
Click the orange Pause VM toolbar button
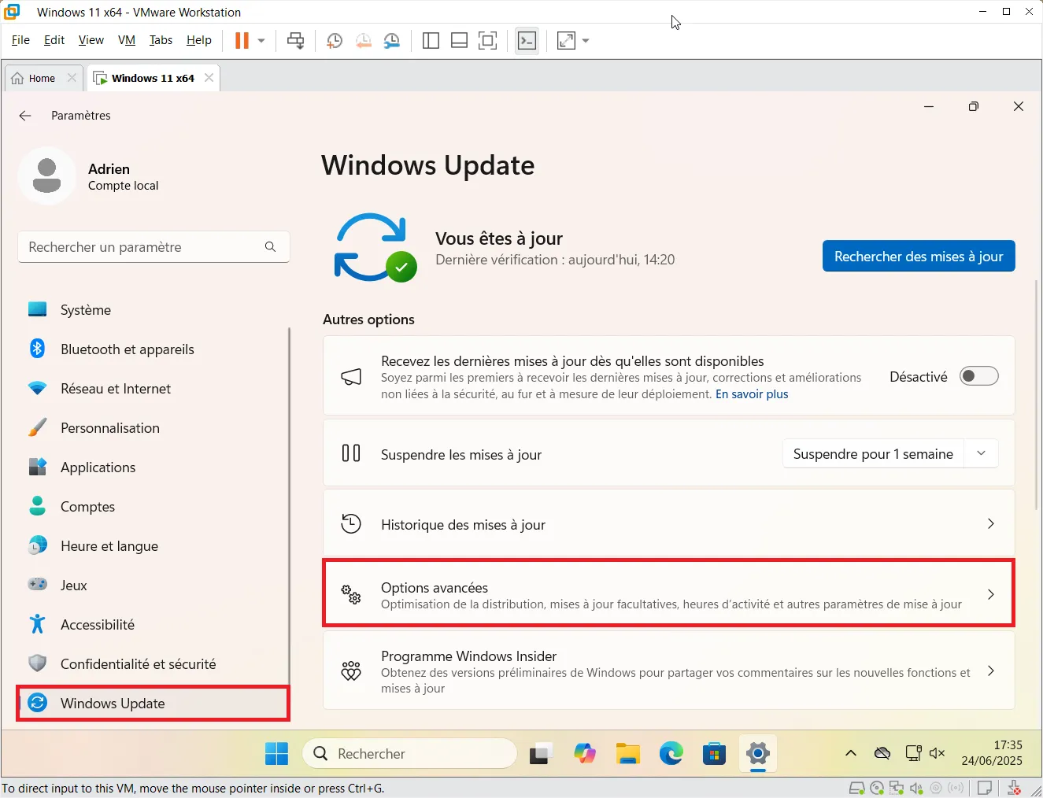[x=242, y=41]
